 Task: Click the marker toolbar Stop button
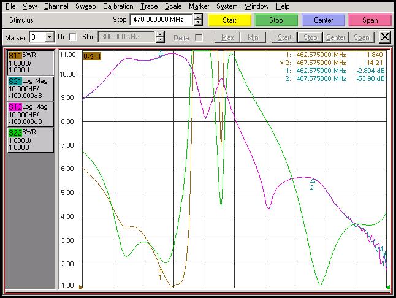pos(310,37)
